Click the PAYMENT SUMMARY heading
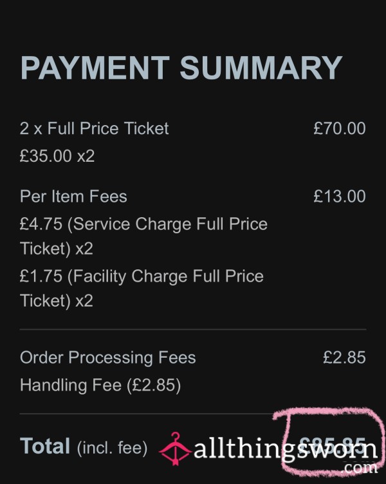The width and height of the screenshot is (386, 484). pyautogui.click(x=181, y=68)
